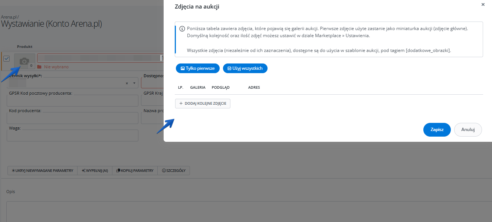
Task: Click the red folder icon beside 'Nie wybrano'
Action: tap(39, 67)
